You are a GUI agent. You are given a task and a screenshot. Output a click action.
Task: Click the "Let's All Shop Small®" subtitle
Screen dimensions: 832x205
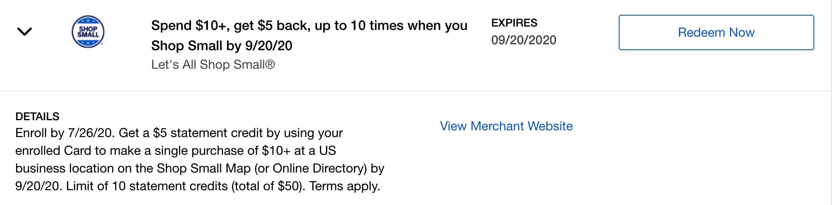tap(213, 65)
